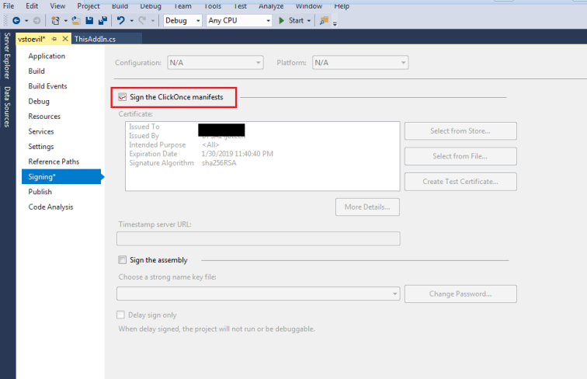Click the More Details button
587x379 pixels.
(x=367, y=207)
